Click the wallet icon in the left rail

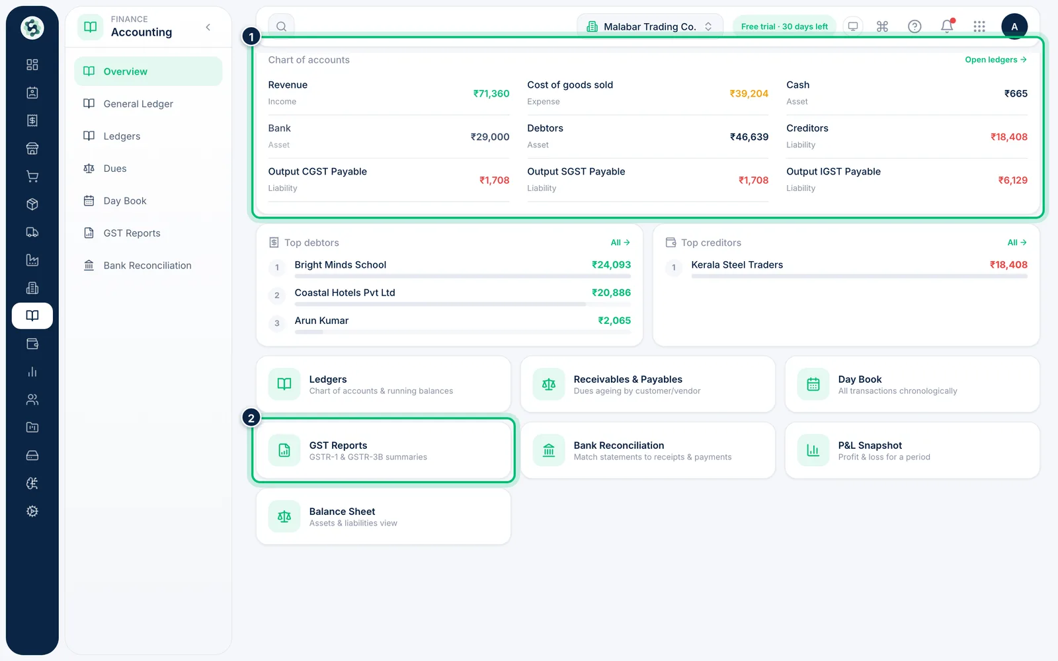click(32, 344)
